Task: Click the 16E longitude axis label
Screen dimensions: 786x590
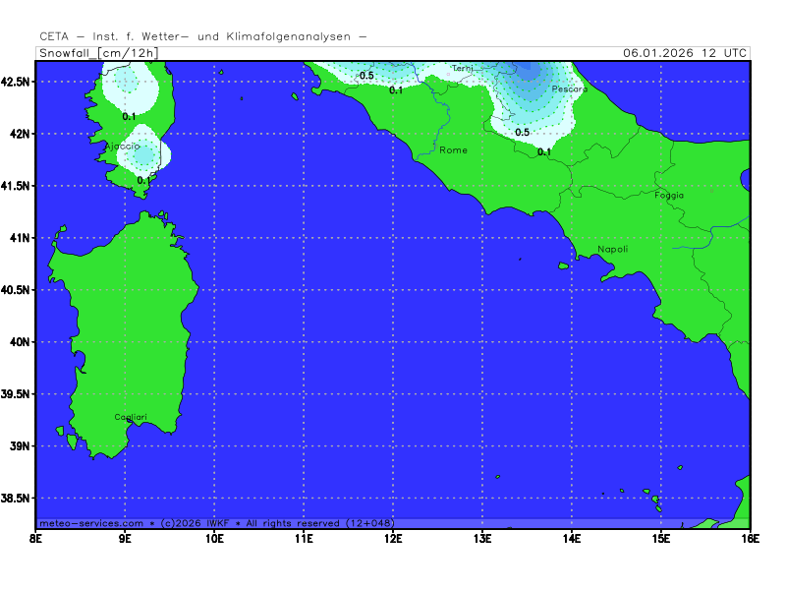Action: (x=750, y=539)
